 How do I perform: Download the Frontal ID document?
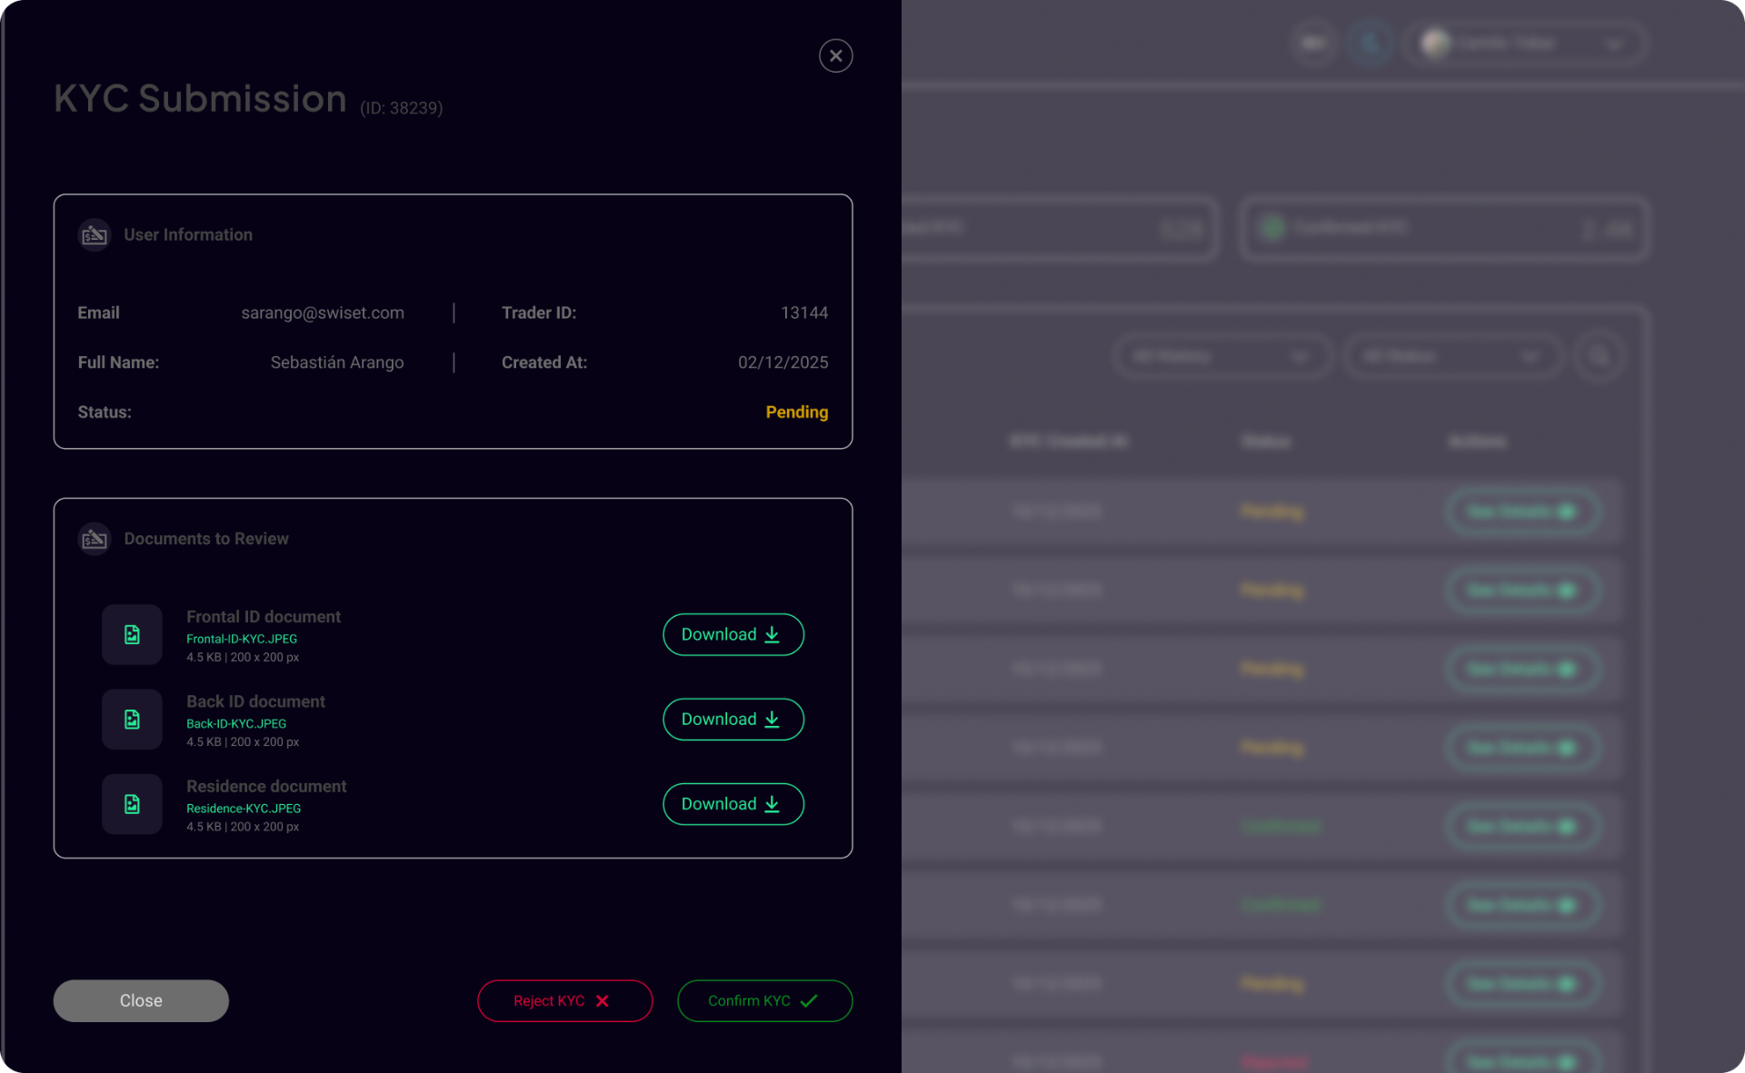pyautogui.click(x=733, y=634)
